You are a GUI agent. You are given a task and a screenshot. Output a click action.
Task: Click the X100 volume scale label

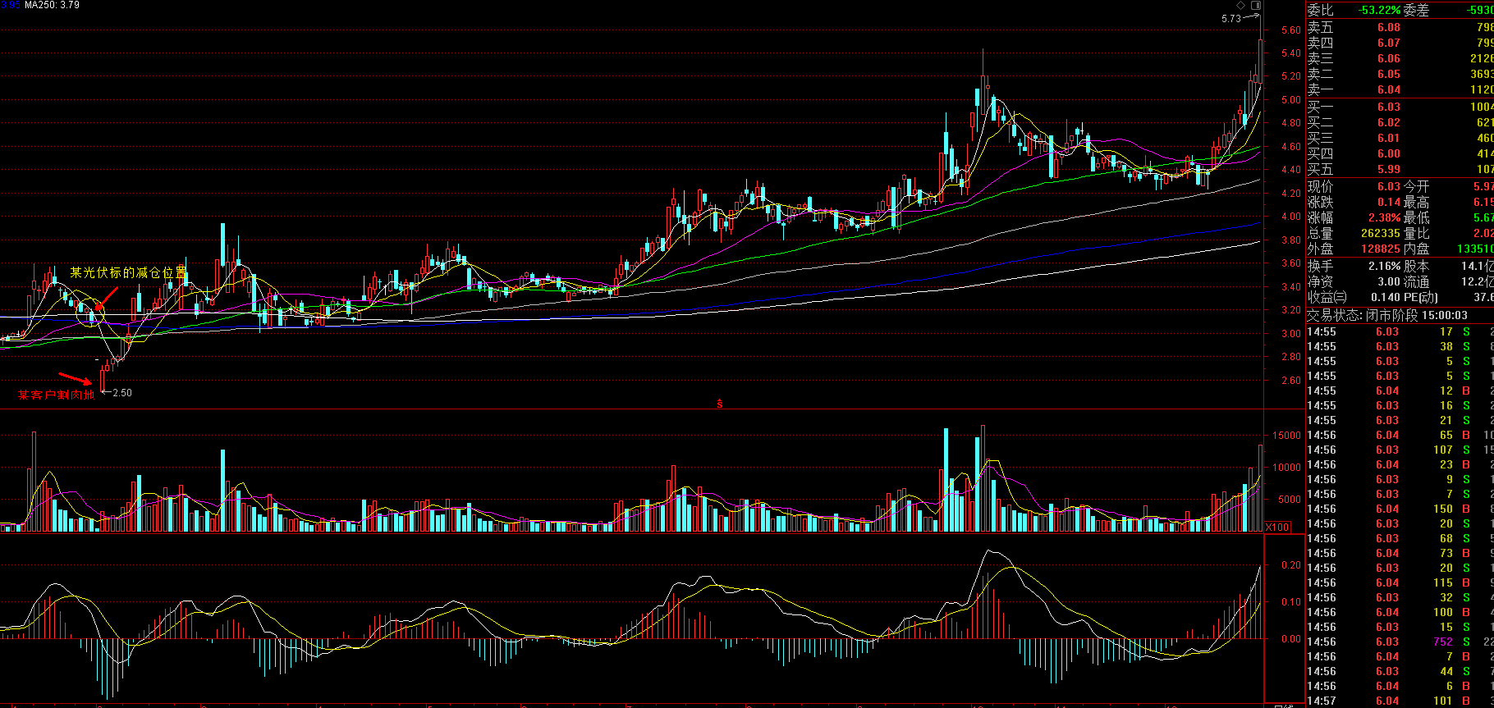[x=1277, y=528]
